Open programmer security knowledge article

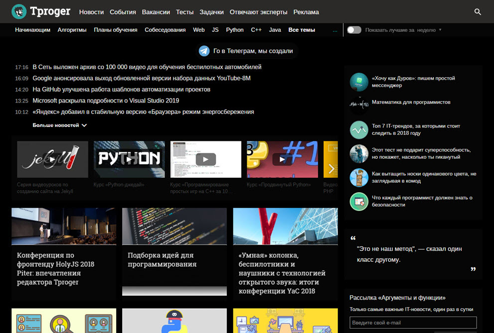pyautogui.click(x=422, y=201)
